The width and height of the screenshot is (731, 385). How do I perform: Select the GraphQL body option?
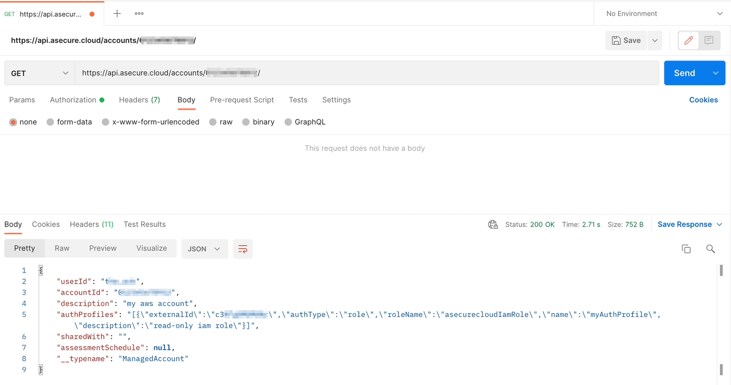[x=288, y=122]
